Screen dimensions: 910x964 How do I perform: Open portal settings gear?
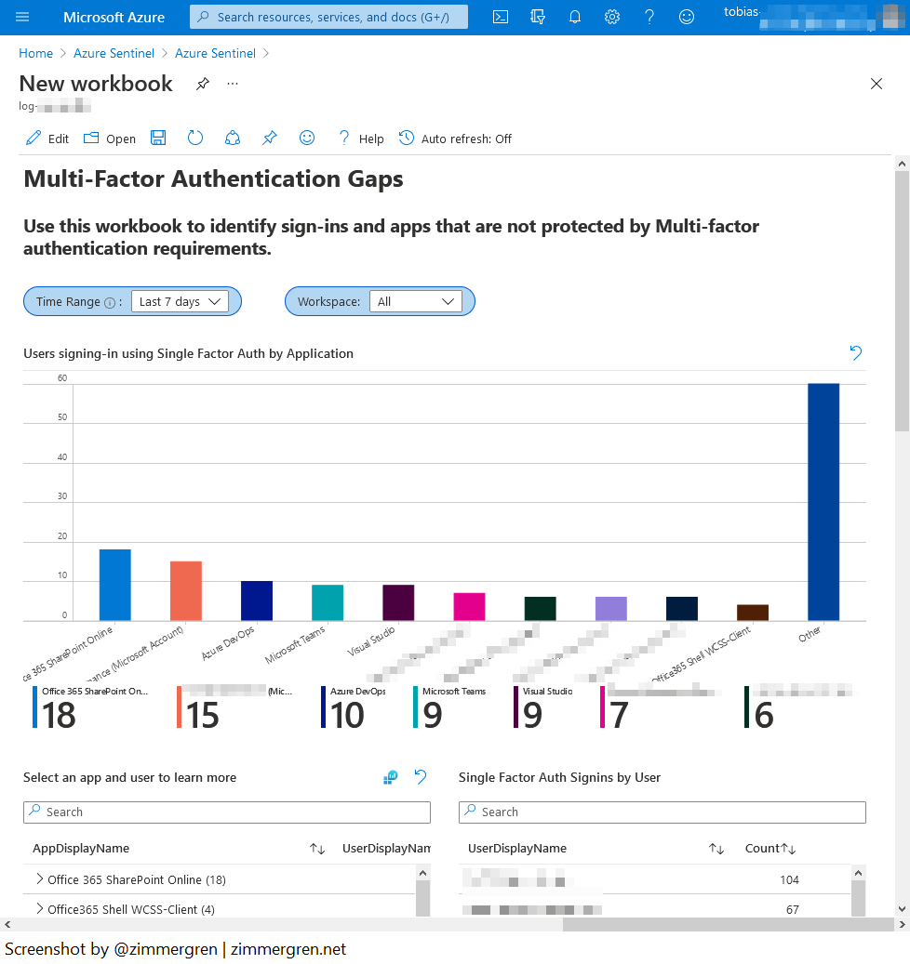(x=612, y=17)
